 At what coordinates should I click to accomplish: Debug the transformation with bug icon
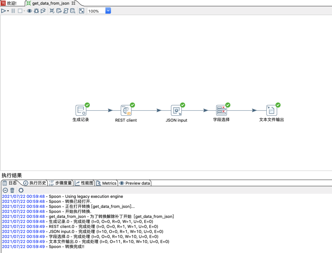pyautogui.click(x=36, y=11)
